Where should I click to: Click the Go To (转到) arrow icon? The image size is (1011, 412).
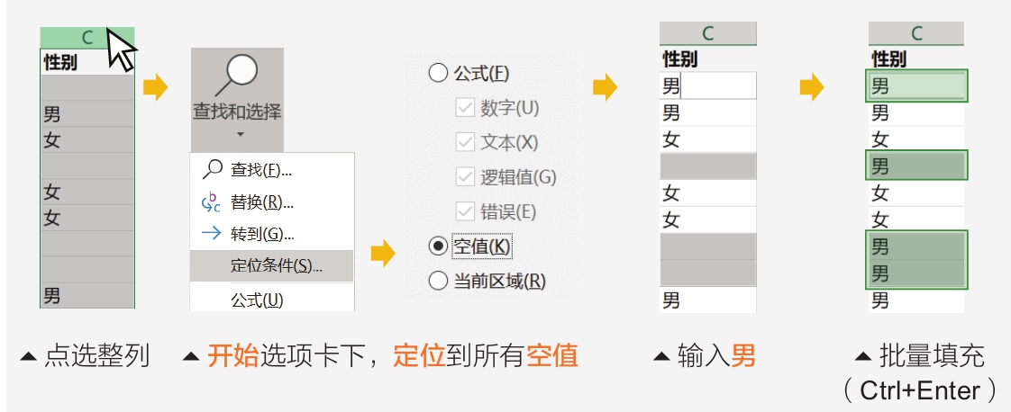click(x=212, y=234)
